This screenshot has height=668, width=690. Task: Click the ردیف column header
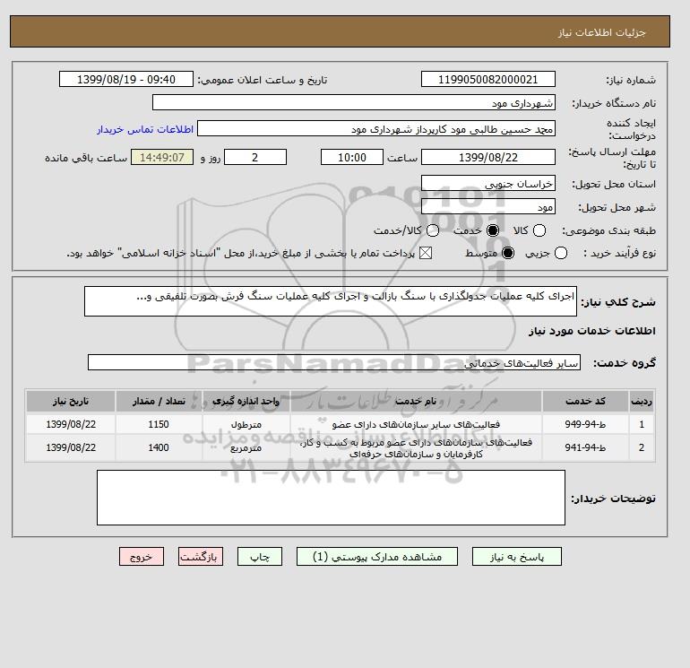642,401
